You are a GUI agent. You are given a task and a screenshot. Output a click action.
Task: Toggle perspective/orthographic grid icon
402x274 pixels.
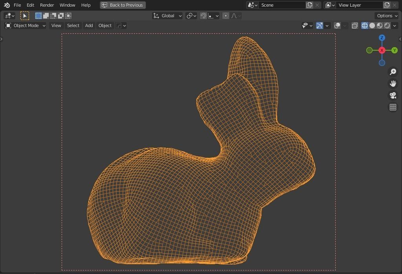(x=393, y=107)
